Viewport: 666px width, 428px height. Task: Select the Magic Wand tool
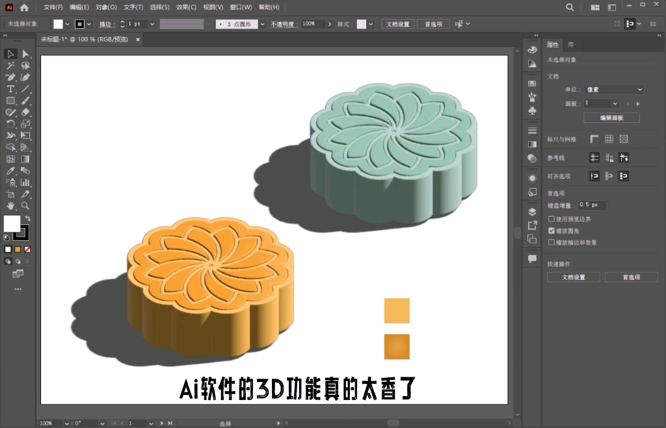(10, 66)
